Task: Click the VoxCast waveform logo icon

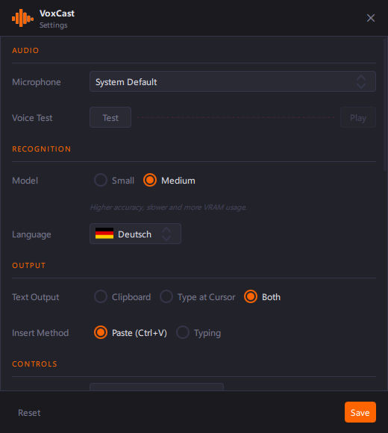Action: click(22, 18)
